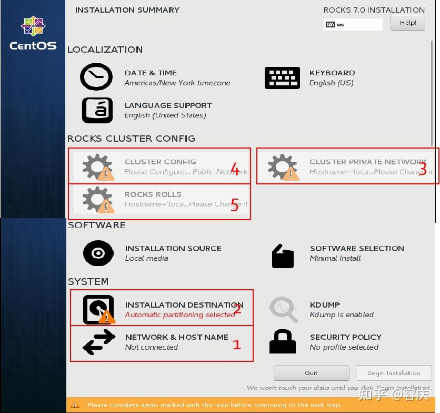This screenshot has height=413, width=440.
Task: Click the Quit button
Action: [312, 373]
